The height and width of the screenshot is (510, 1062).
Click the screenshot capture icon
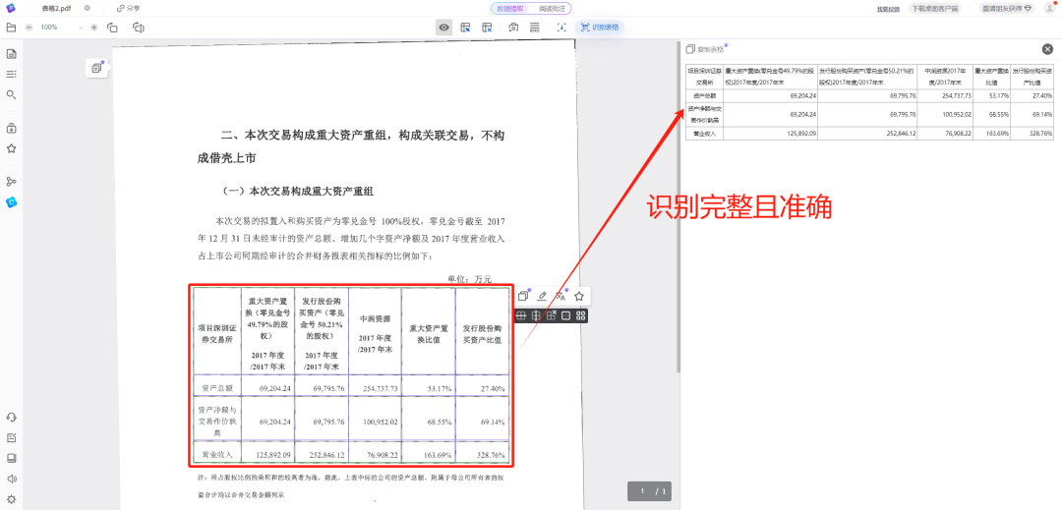click(513, 28)
